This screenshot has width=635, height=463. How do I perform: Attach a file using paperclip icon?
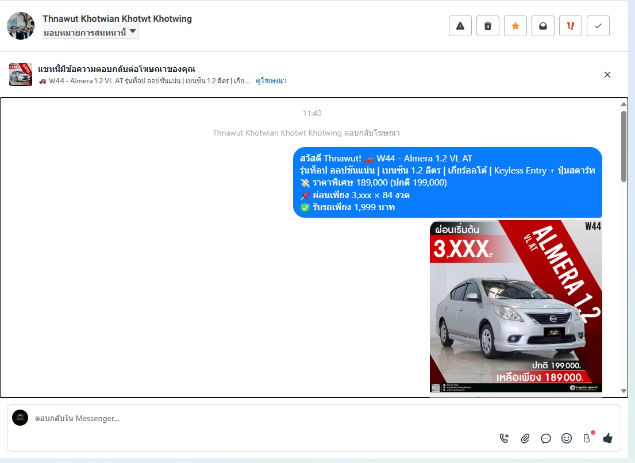point(525,438)
